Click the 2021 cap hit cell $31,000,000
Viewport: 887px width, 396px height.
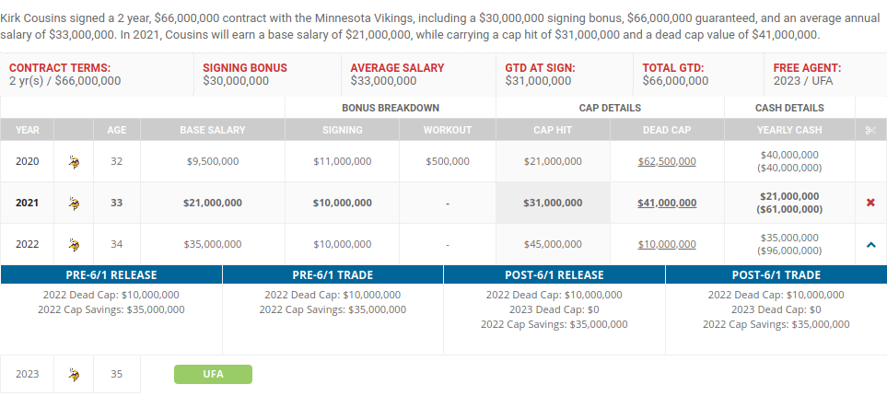click(x=553, y=204)
